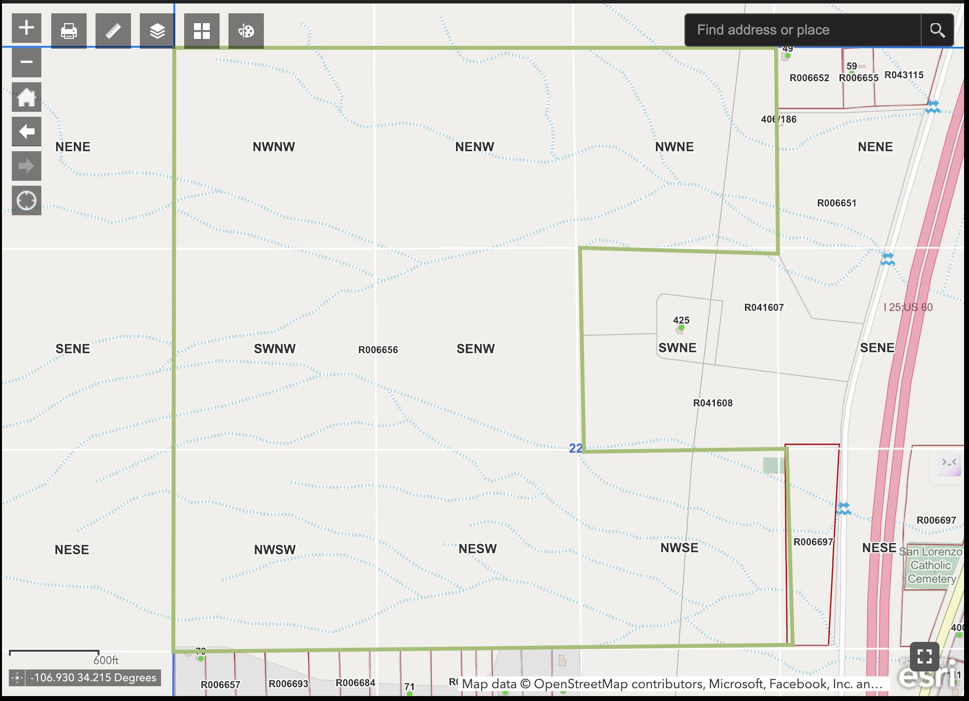Navigate back to previous map extent
Image resolution: width=969 pixels, height=701 pixels.
[26, 131]
